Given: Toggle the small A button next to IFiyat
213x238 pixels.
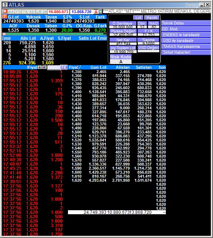Looking at the screenshot, I should (39, 67).
